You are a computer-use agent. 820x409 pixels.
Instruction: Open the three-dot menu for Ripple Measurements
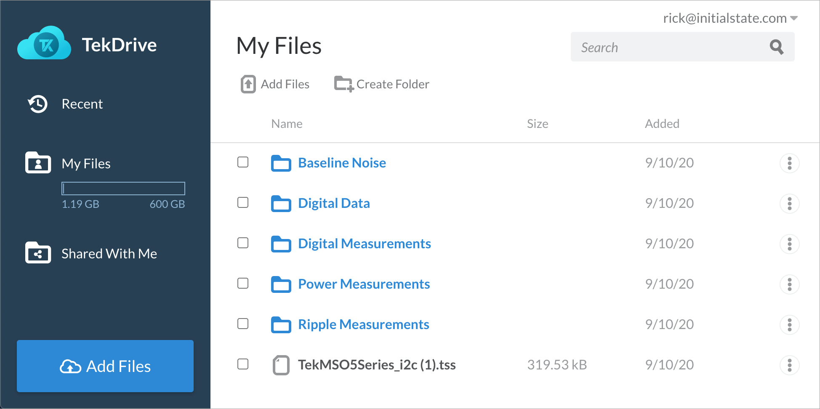click(x=789, y=325)
